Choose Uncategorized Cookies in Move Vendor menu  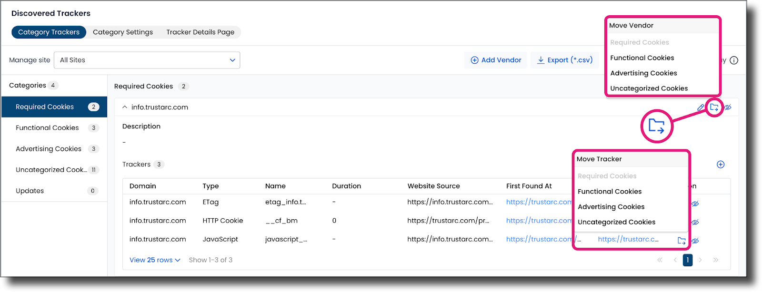click(649, 88)
